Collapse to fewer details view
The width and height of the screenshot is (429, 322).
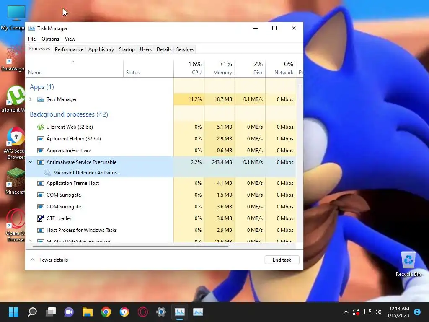(x=49, y=260)
